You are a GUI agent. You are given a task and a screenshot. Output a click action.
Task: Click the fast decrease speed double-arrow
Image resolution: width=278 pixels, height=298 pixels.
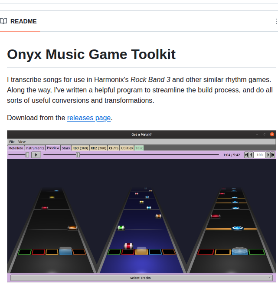246,155
